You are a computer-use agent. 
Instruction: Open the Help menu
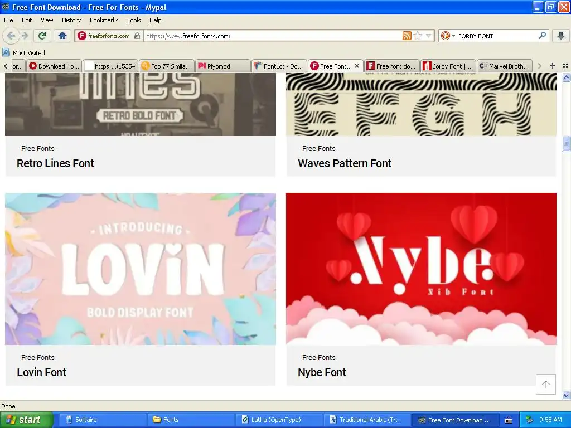pyautogui.click(x=156, y=20)
